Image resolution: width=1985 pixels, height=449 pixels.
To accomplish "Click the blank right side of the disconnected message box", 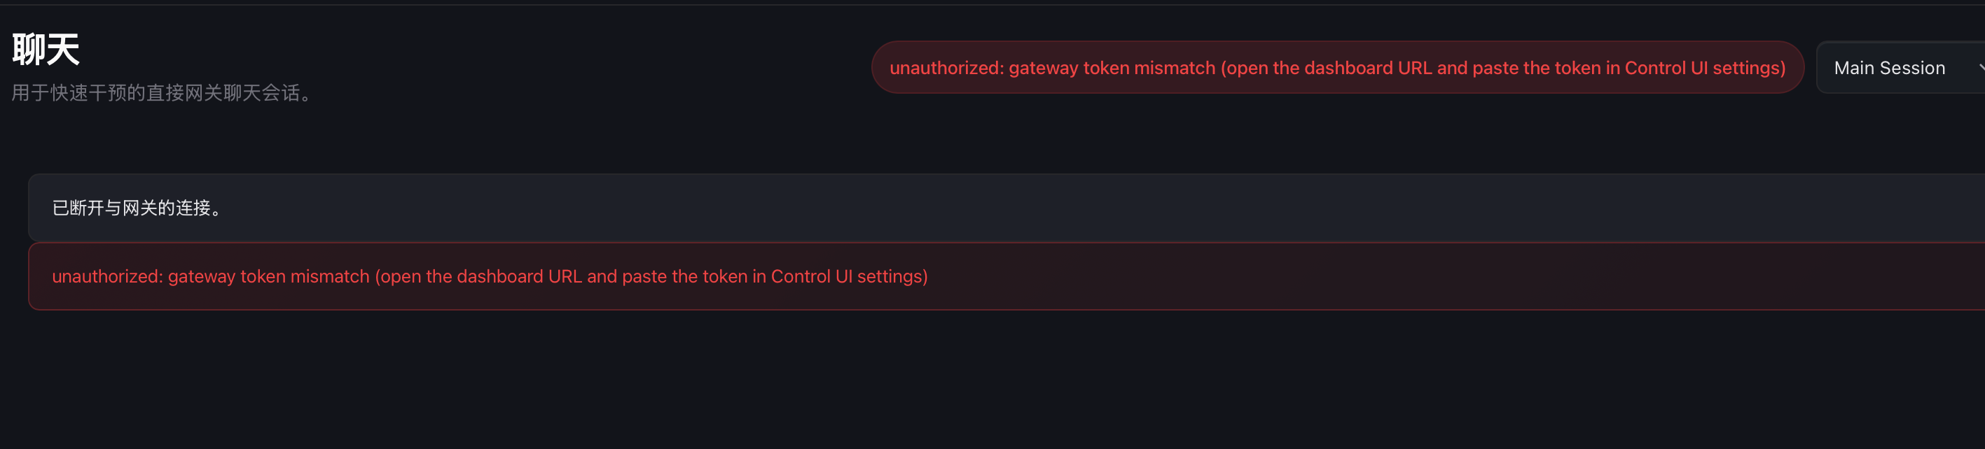I will pyautogui.click(x=1387, y=208).
